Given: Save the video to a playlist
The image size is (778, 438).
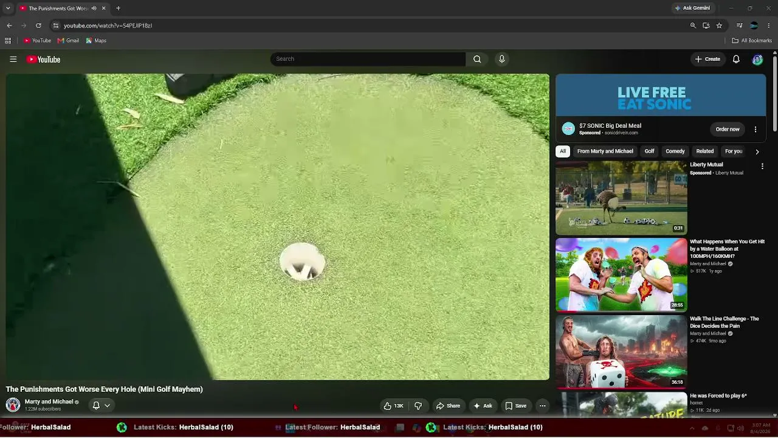Looking at the screenshot, I should pyautogui.click(x=516, y=406).
